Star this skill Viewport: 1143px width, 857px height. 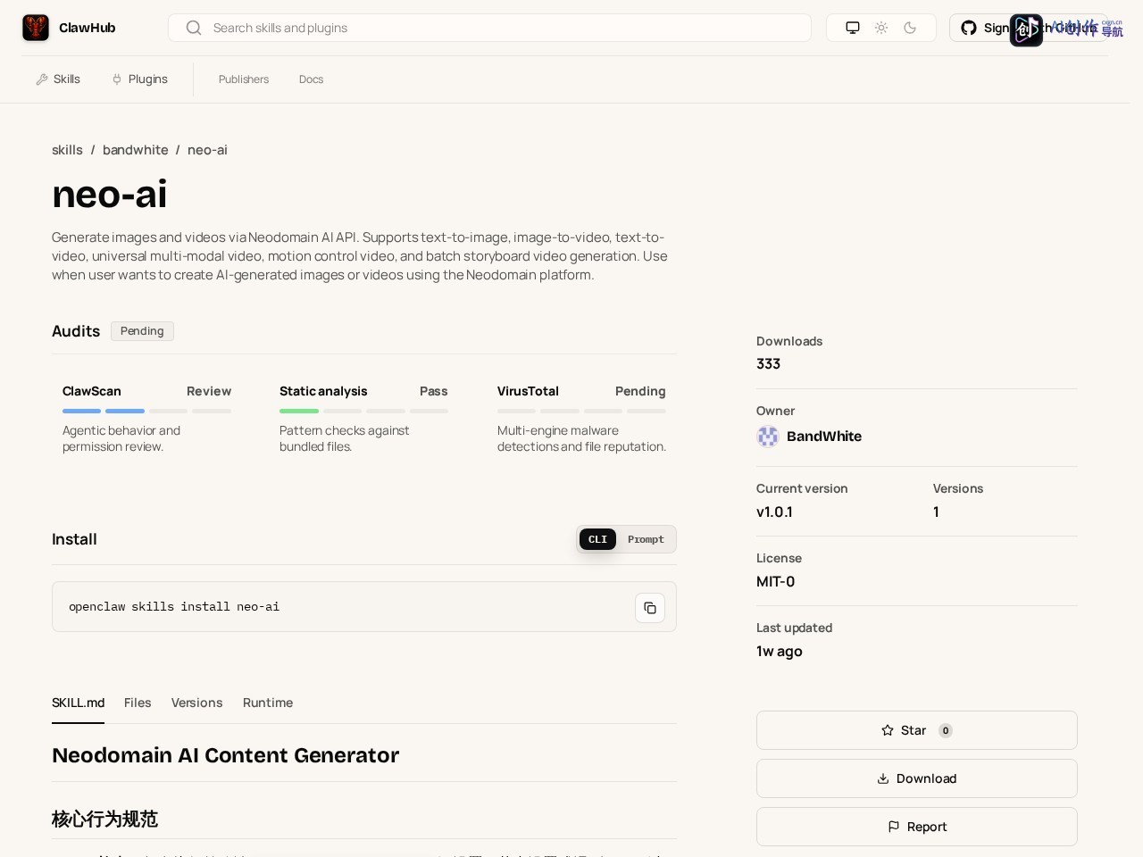pos(917,730)
